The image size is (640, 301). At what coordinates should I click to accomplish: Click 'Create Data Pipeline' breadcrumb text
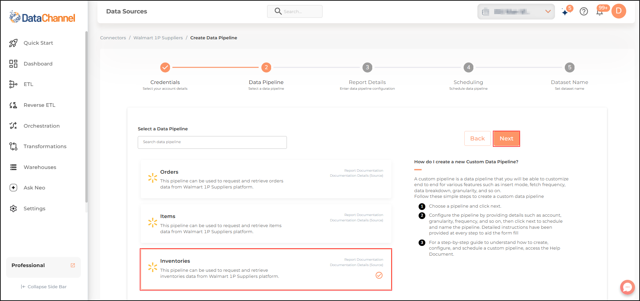(214, 38)
